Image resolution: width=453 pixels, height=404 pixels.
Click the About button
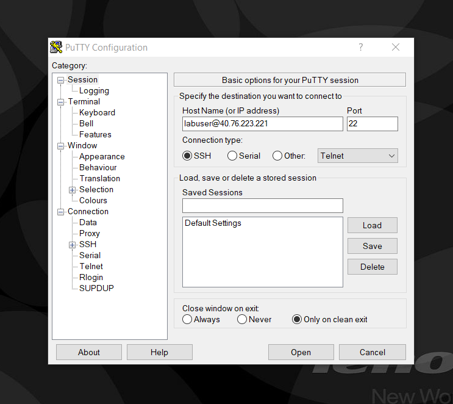pyautogui.click(x=89, y=352)
